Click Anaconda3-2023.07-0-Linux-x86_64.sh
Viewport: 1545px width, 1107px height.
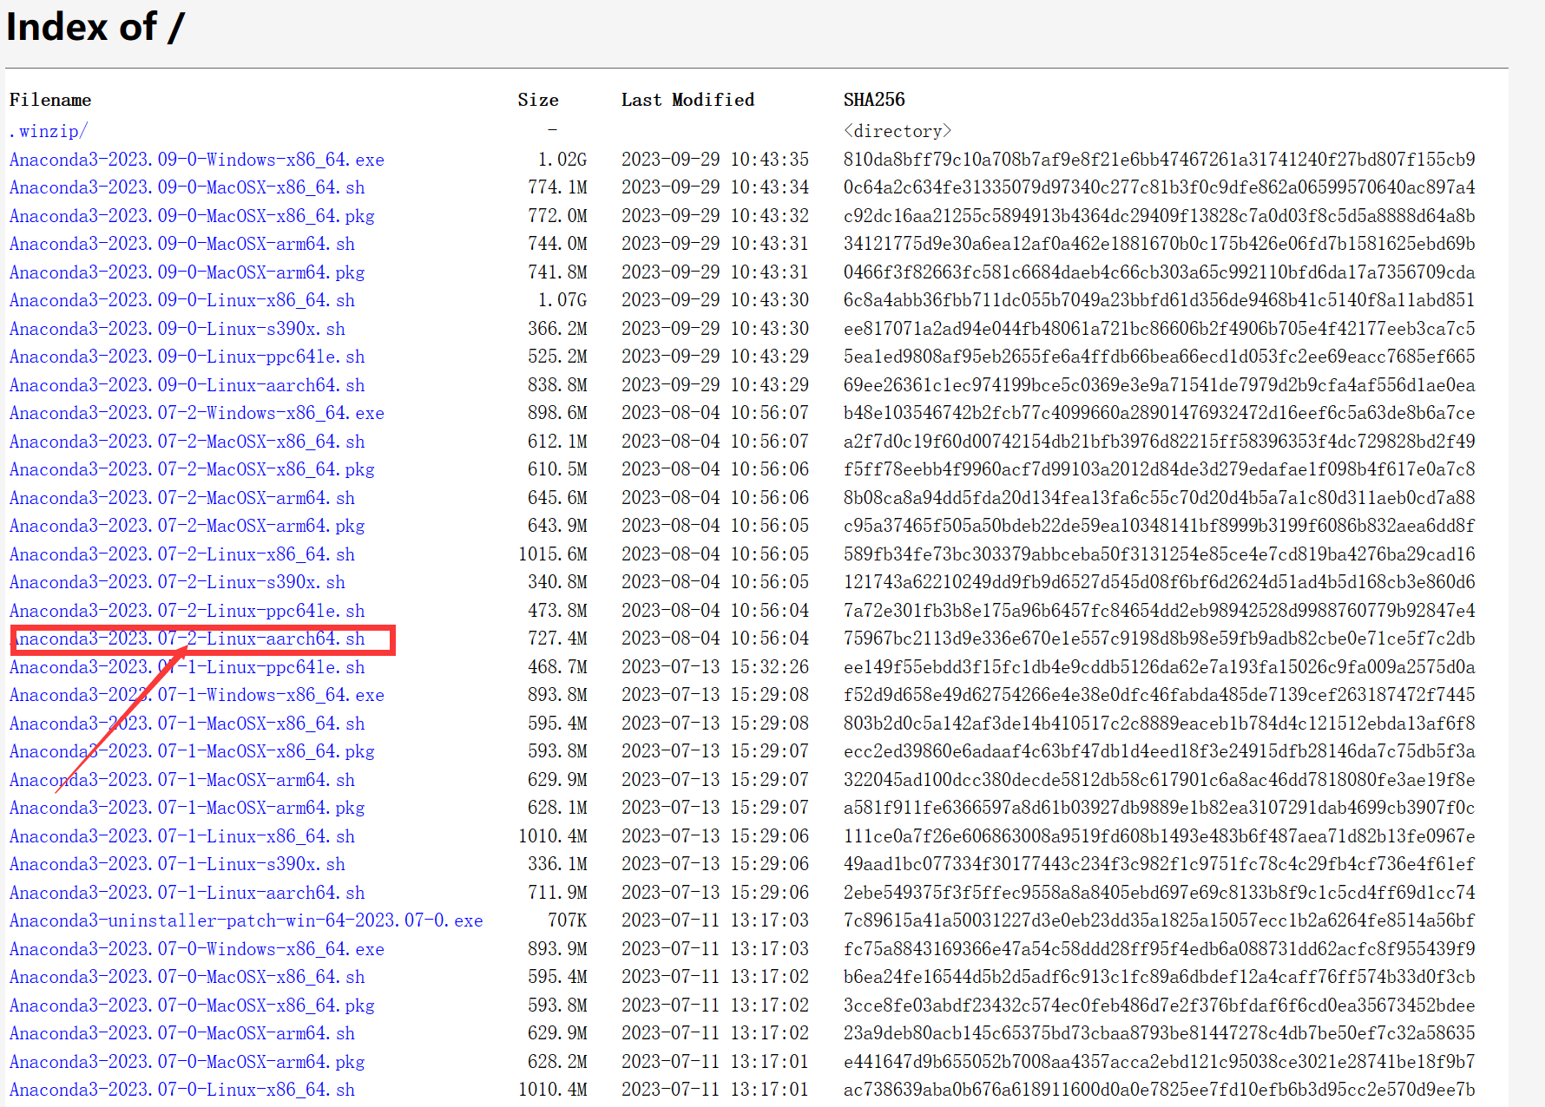(182, 1090)
